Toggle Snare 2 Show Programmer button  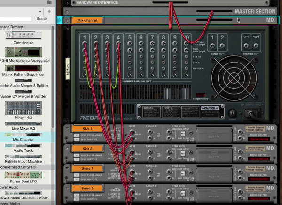[x=77, y=195]
